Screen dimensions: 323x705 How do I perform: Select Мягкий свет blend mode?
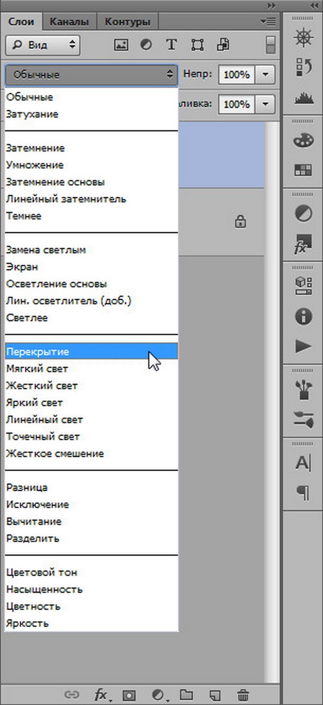click(x=91, y=369)
